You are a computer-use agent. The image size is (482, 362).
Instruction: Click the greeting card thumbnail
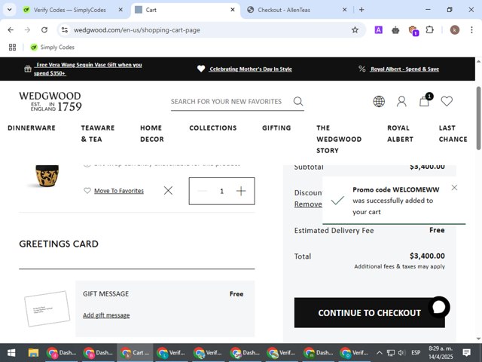coord(47,308)
